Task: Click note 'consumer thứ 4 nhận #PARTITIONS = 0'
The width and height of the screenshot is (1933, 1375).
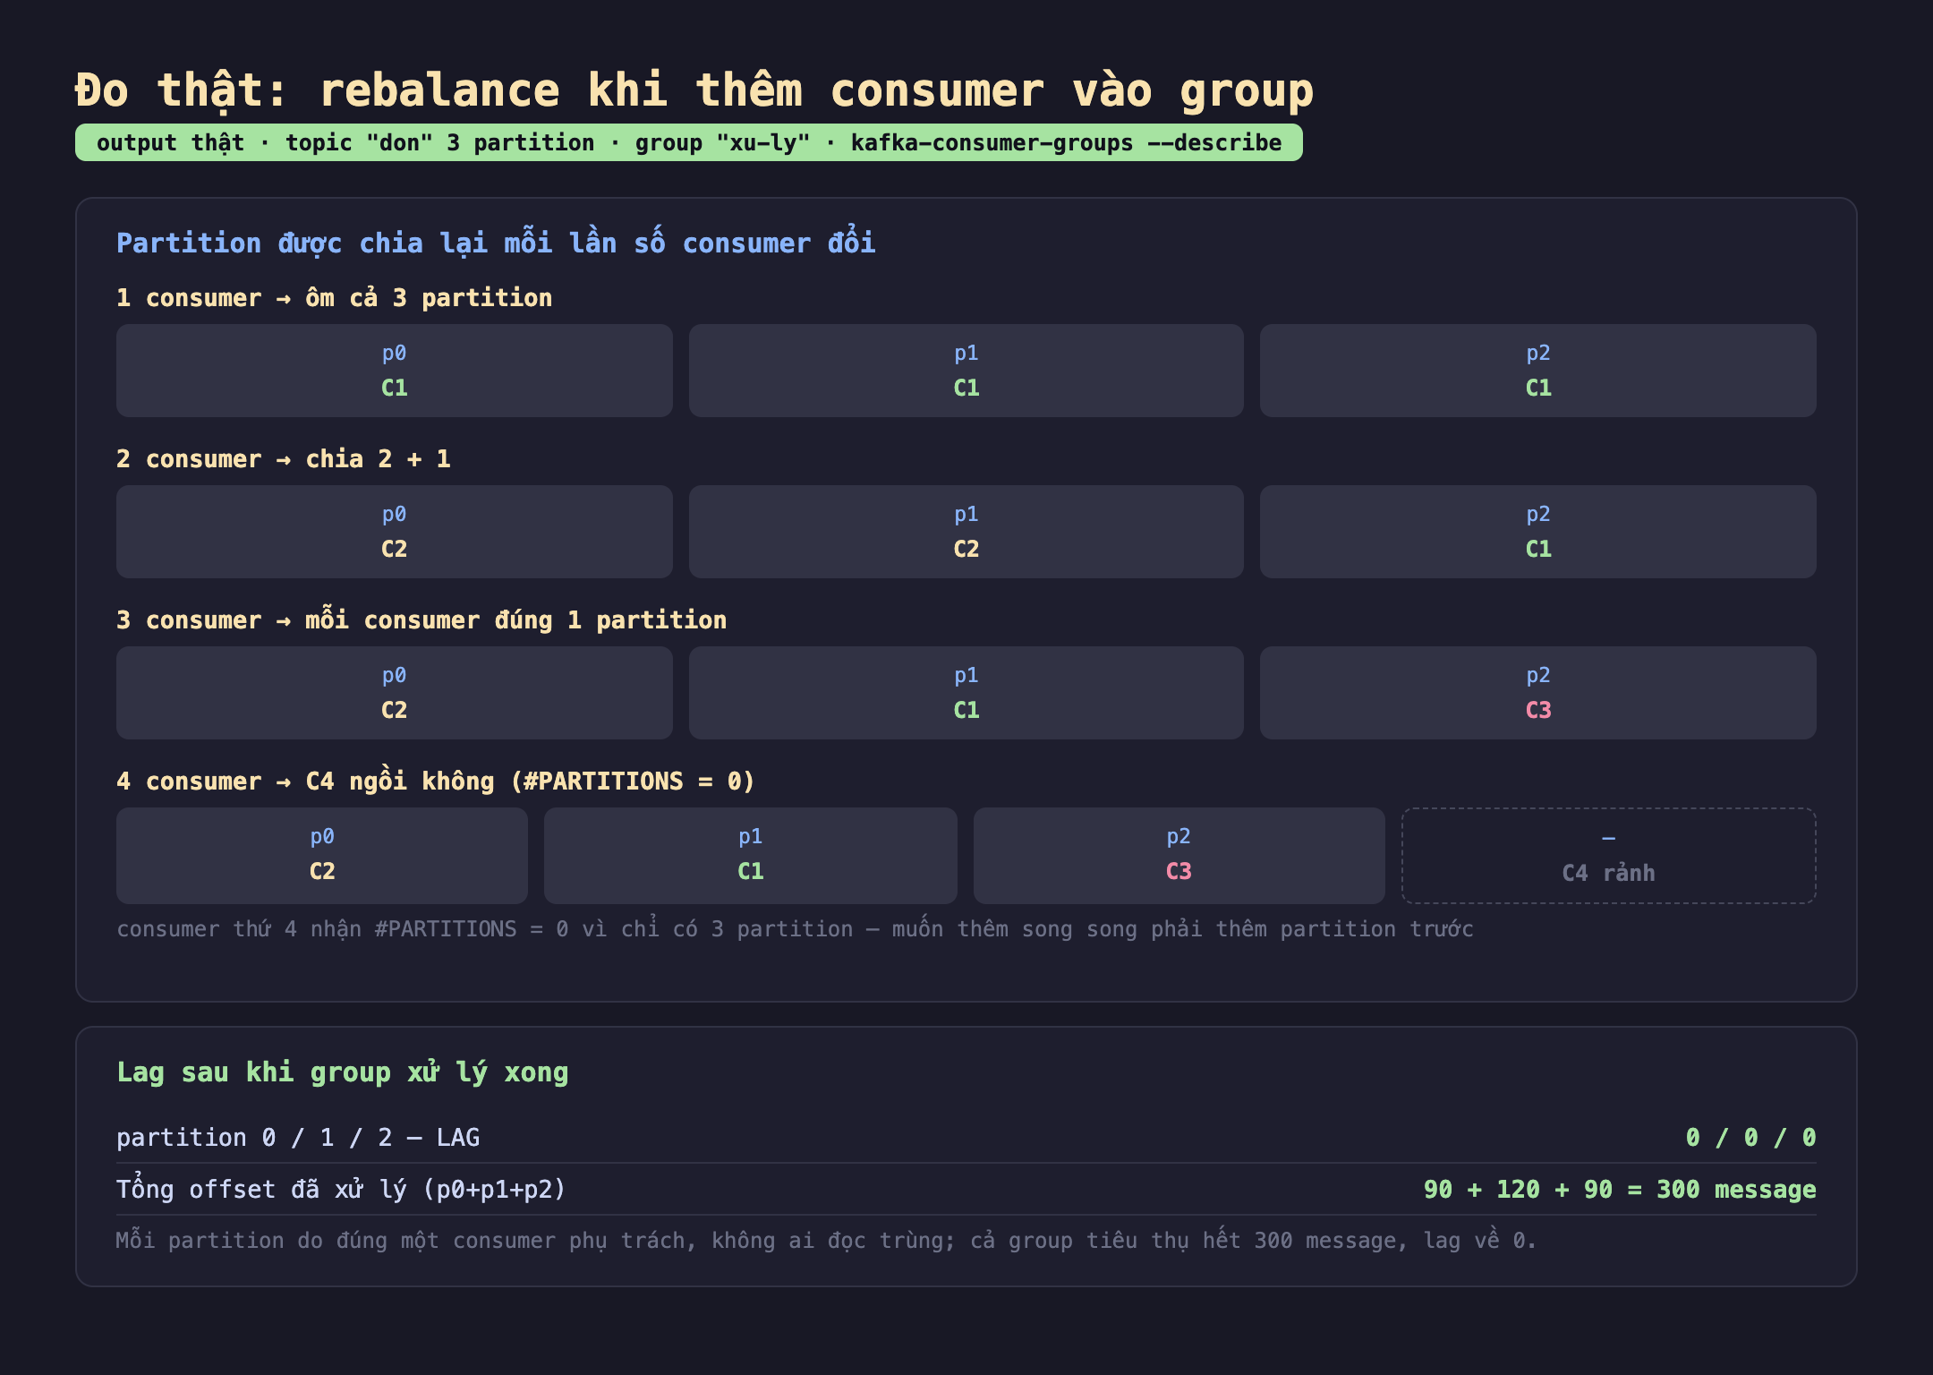Action: pyautogui.click(x=795, y=928)
